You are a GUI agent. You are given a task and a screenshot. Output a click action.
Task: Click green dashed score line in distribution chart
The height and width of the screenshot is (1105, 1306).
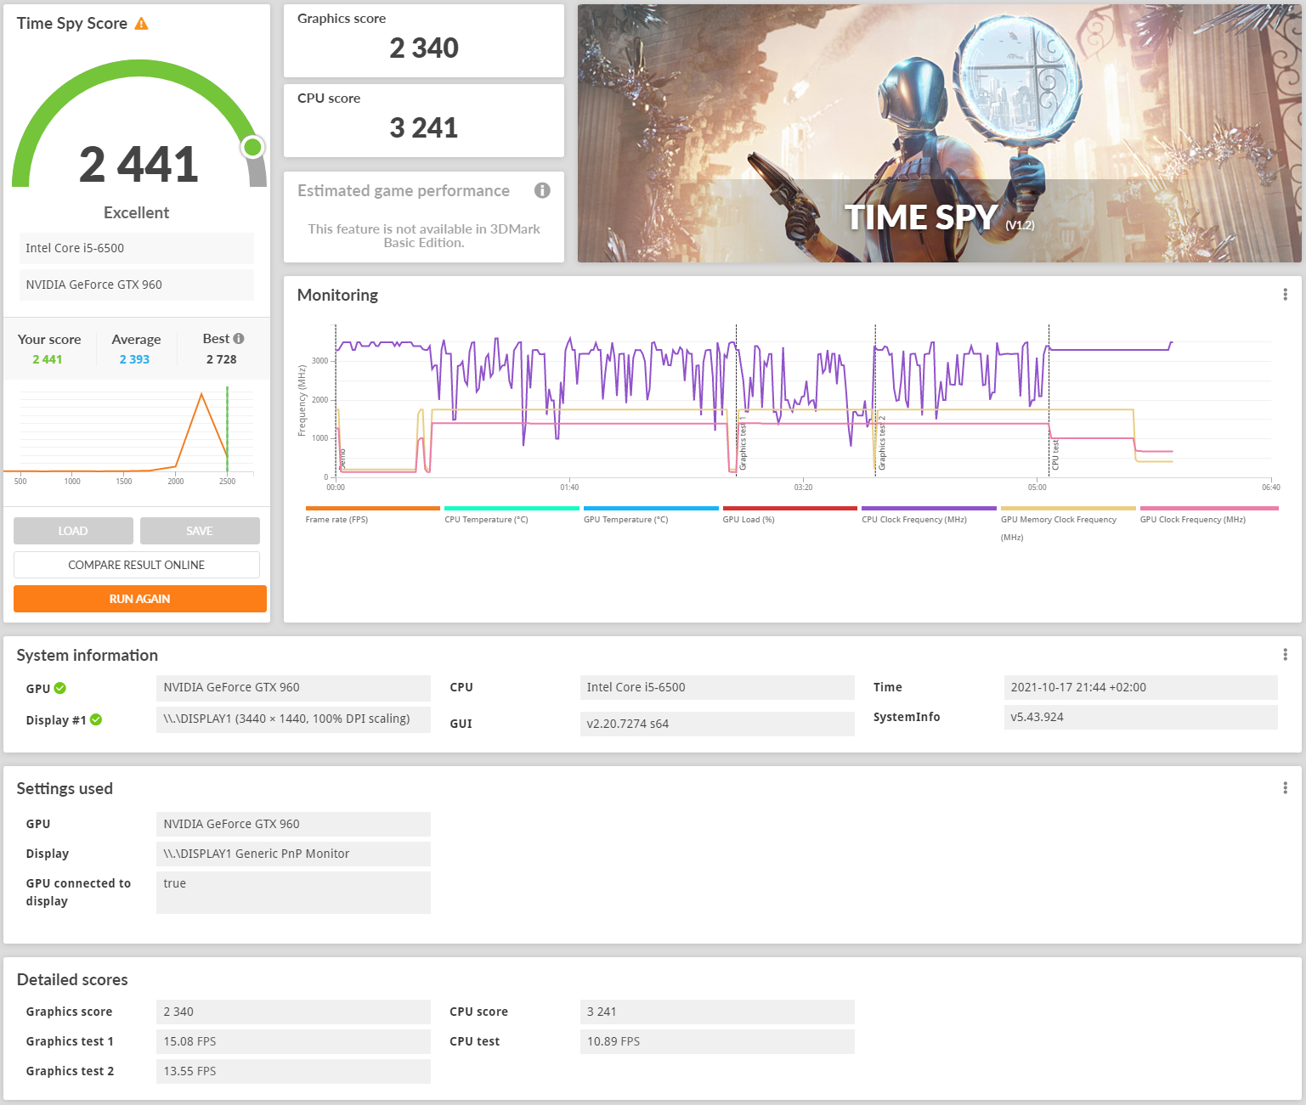(x=227, y=430)
